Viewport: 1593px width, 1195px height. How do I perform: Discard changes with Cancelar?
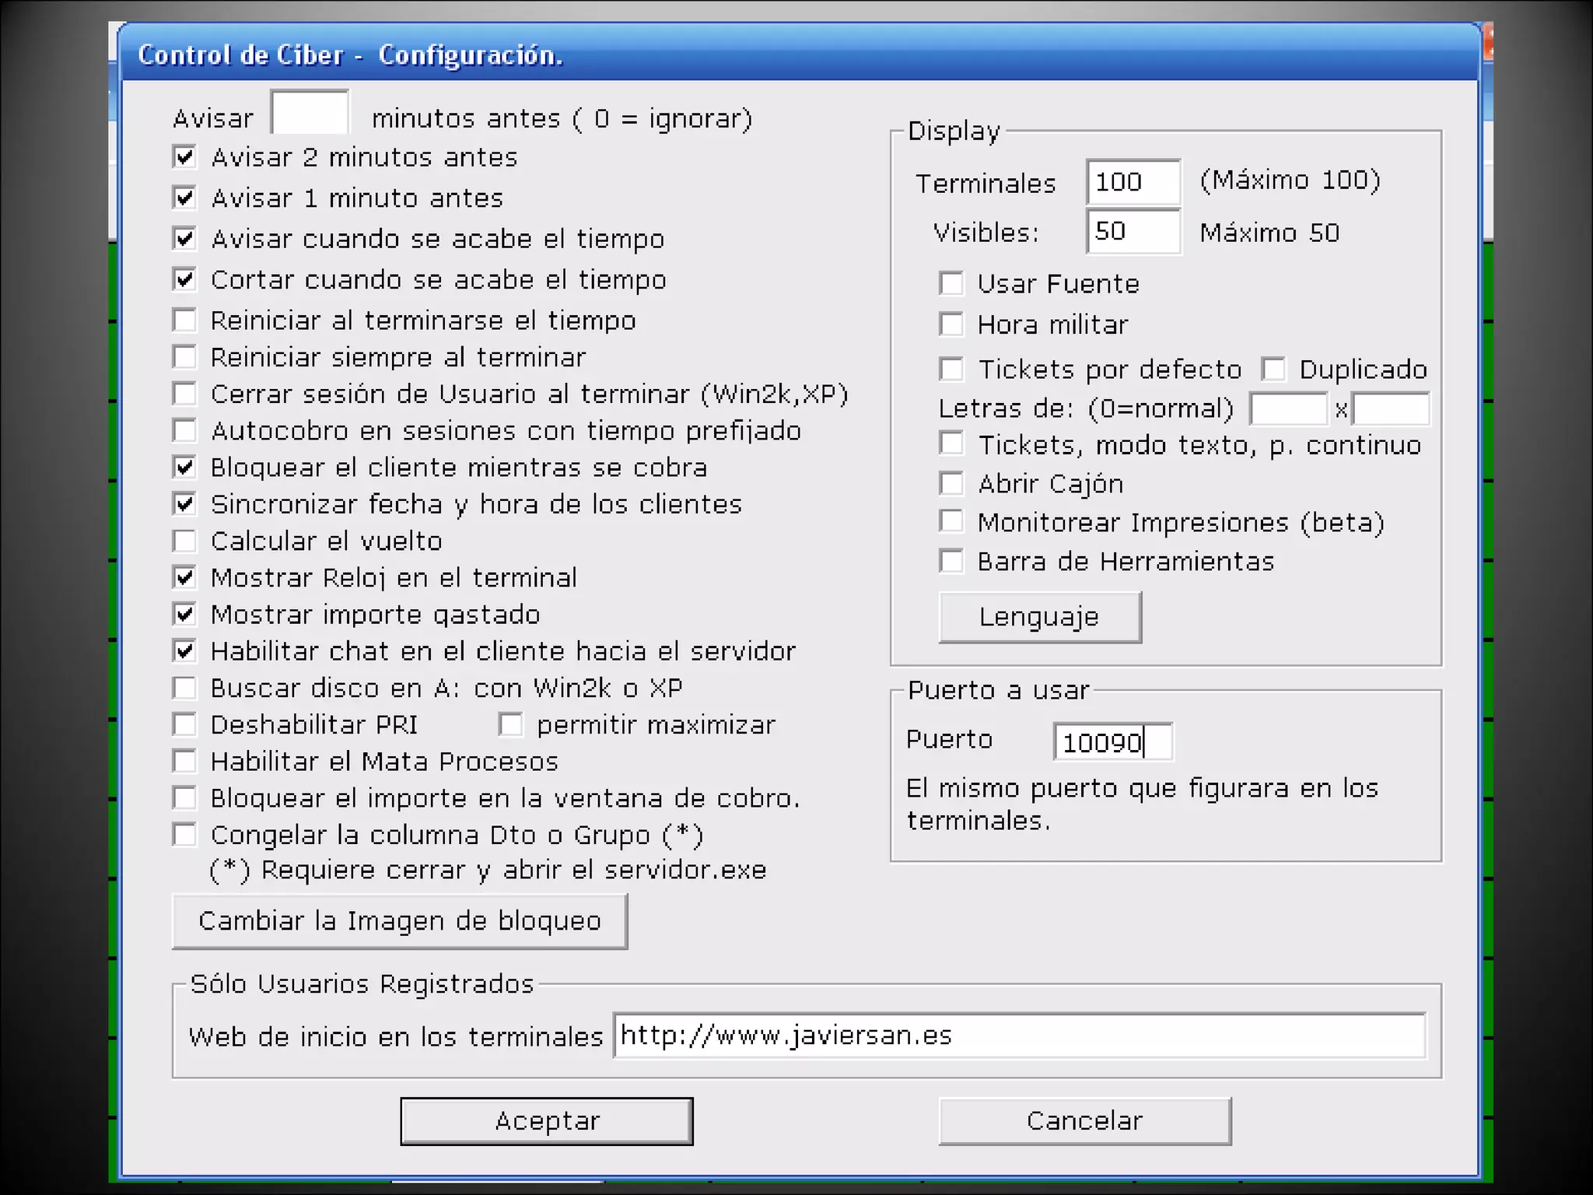1085,1121
